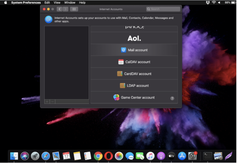Open the Preview icon in Dock

(218, 156)
